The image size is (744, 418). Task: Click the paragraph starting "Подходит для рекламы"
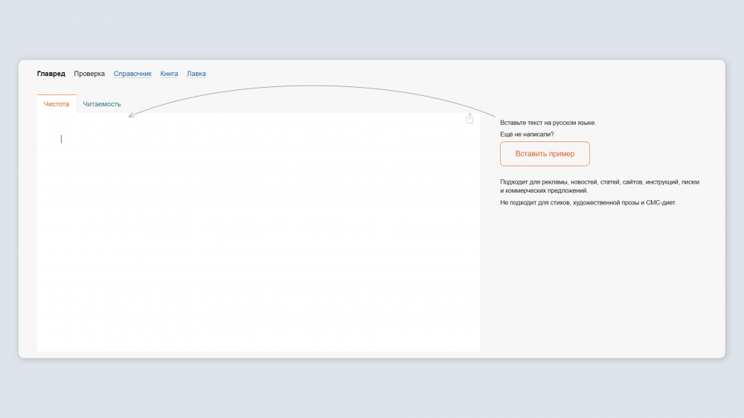[x=600, y=186]
